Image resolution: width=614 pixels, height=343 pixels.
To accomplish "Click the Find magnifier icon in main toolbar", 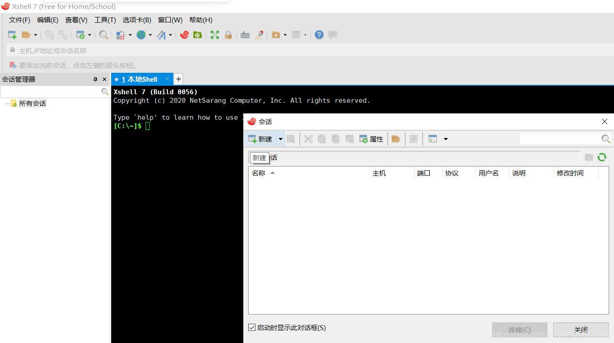I will click(104, 35).
